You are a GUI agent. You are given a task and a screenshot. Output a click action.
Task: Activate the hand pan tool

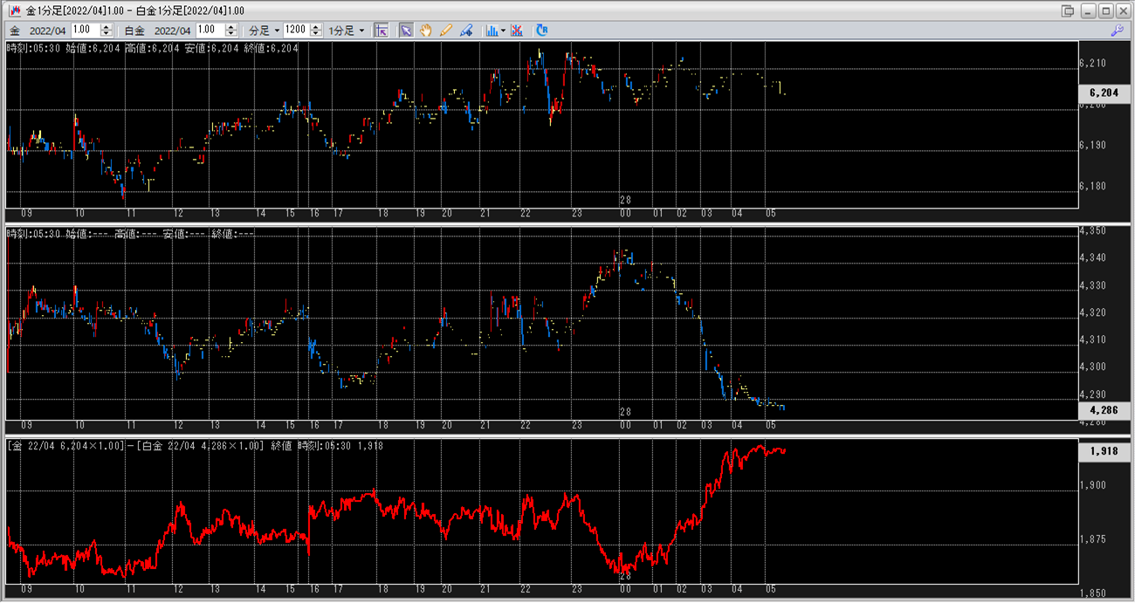pos(426,31)
